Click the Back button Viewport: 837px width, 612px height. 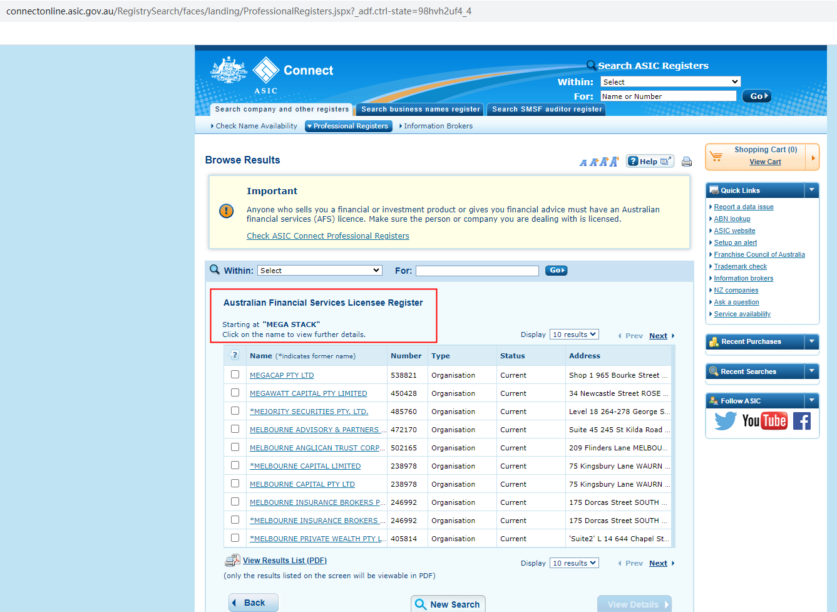point(254,603)
